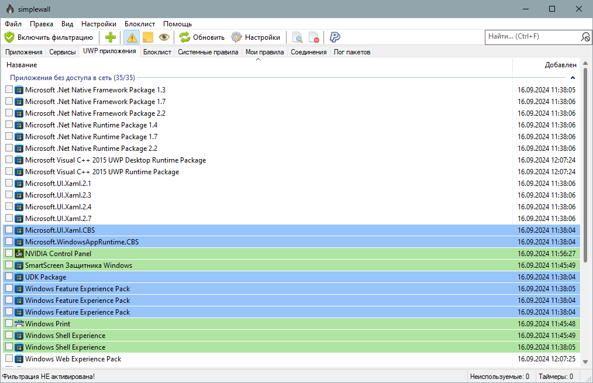Check the Net Native Framework Package 1.3 box
Viewport: 593px width, 383px height.
(9, 89)
